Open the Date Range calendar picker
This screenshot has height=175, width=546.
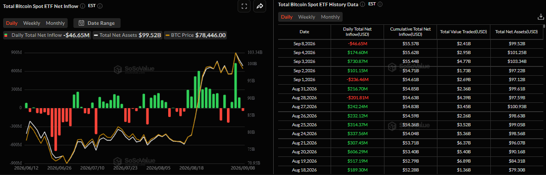pos(97,23)
